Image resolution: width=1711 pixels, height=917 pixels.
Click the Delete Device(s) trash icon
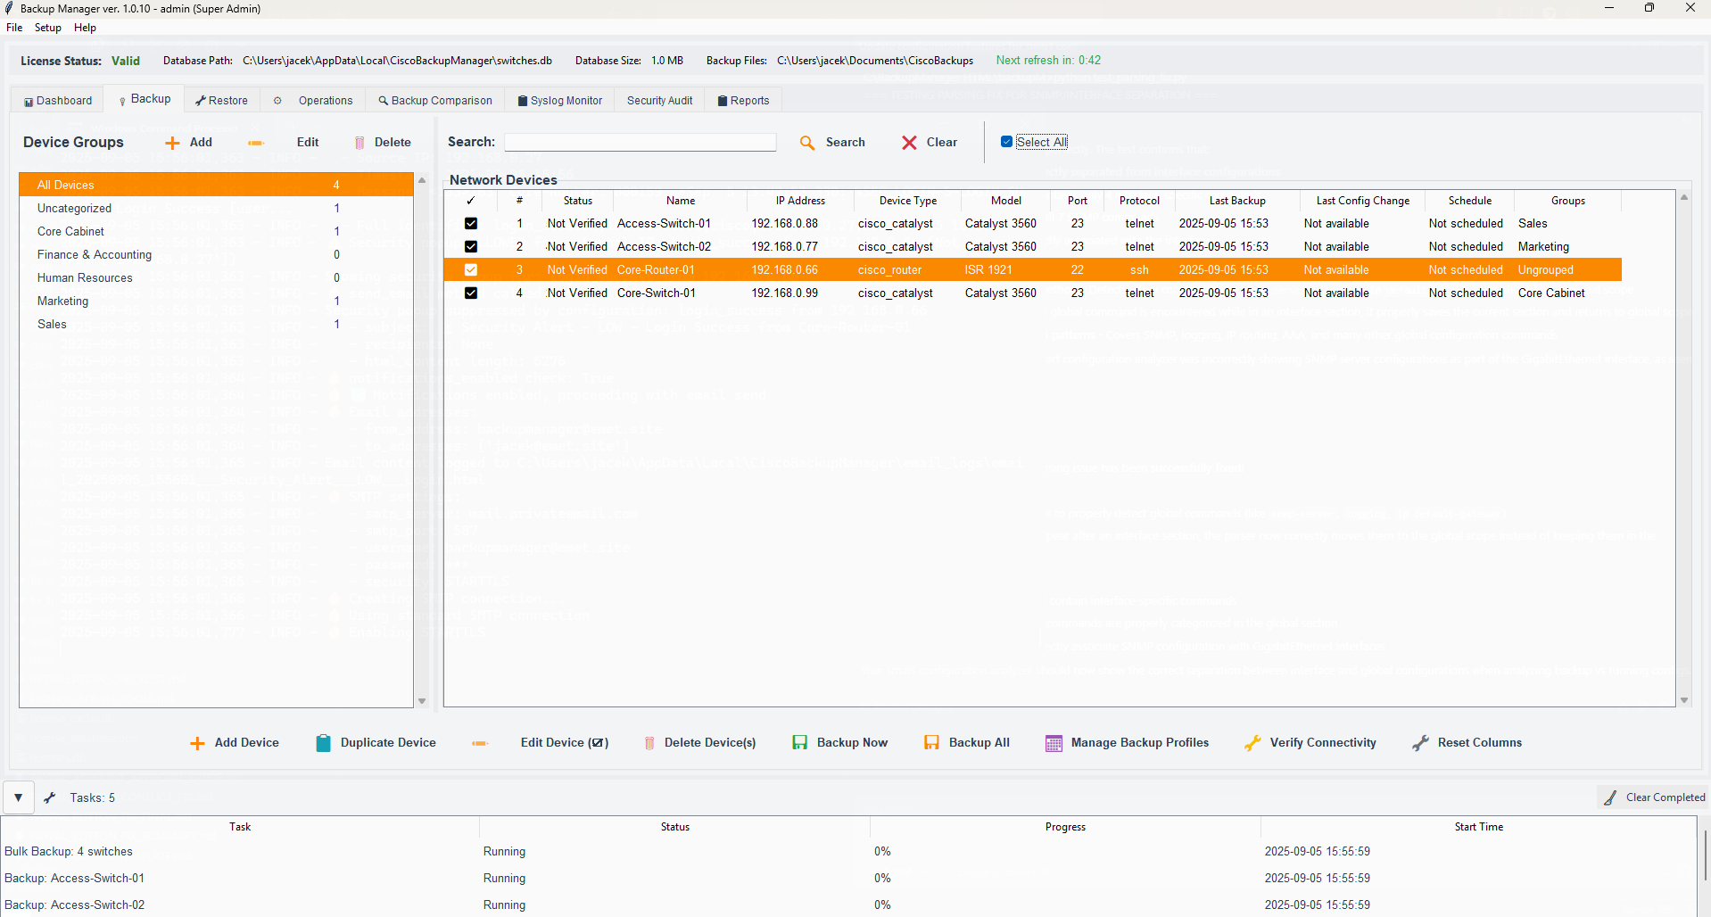tap(649, 743)
